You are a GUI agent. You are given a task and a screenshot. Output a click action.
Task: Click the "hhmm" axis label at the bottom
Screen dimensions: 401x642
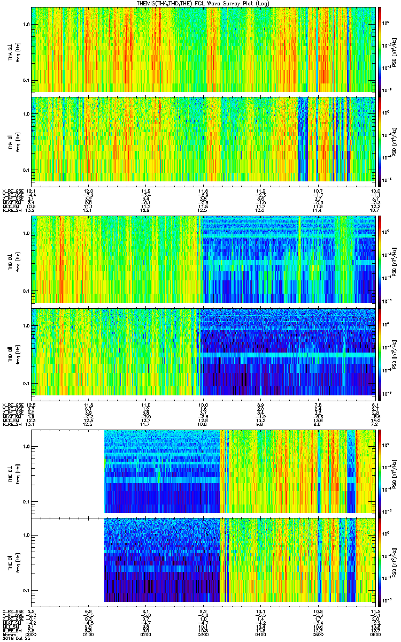(8, 634)
